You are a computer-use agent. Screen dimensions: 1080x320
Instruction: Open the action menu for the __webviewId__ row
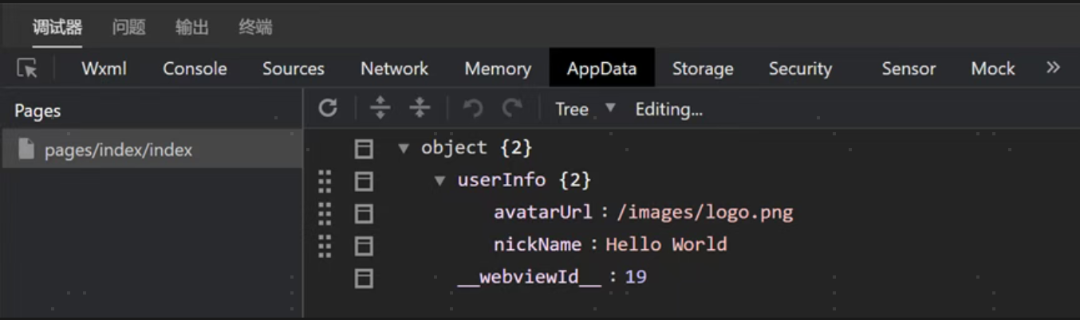coord(364,278)
